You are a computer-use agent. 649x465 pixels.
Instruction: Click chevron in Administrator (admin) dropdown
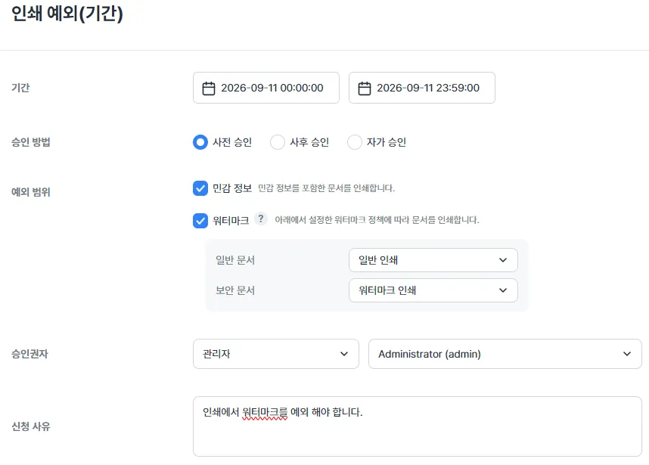pos(627,354)
